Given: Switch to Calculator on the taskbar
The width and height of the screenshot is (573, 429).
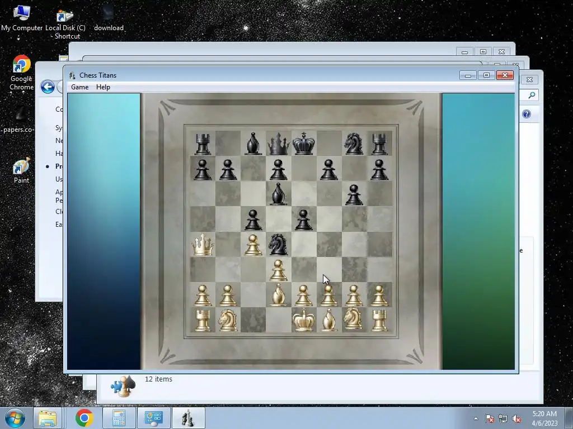Looking at the screenshot, I should pos(119,418).
